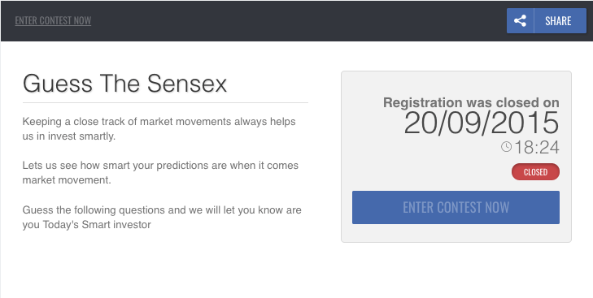
Task: Click the divider line under the heading
Action: pos(165,102)
